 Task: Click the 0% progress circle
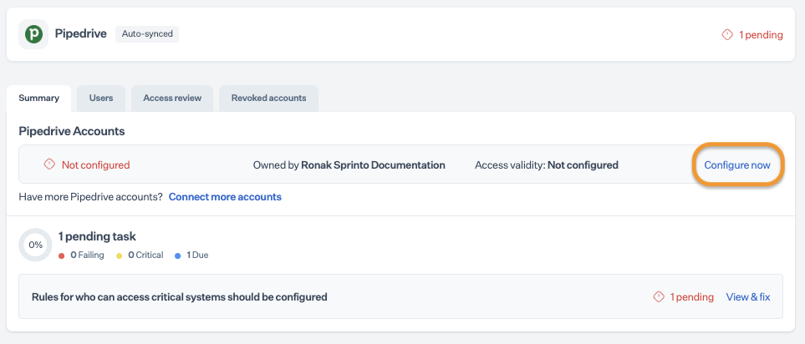(35, 245)
